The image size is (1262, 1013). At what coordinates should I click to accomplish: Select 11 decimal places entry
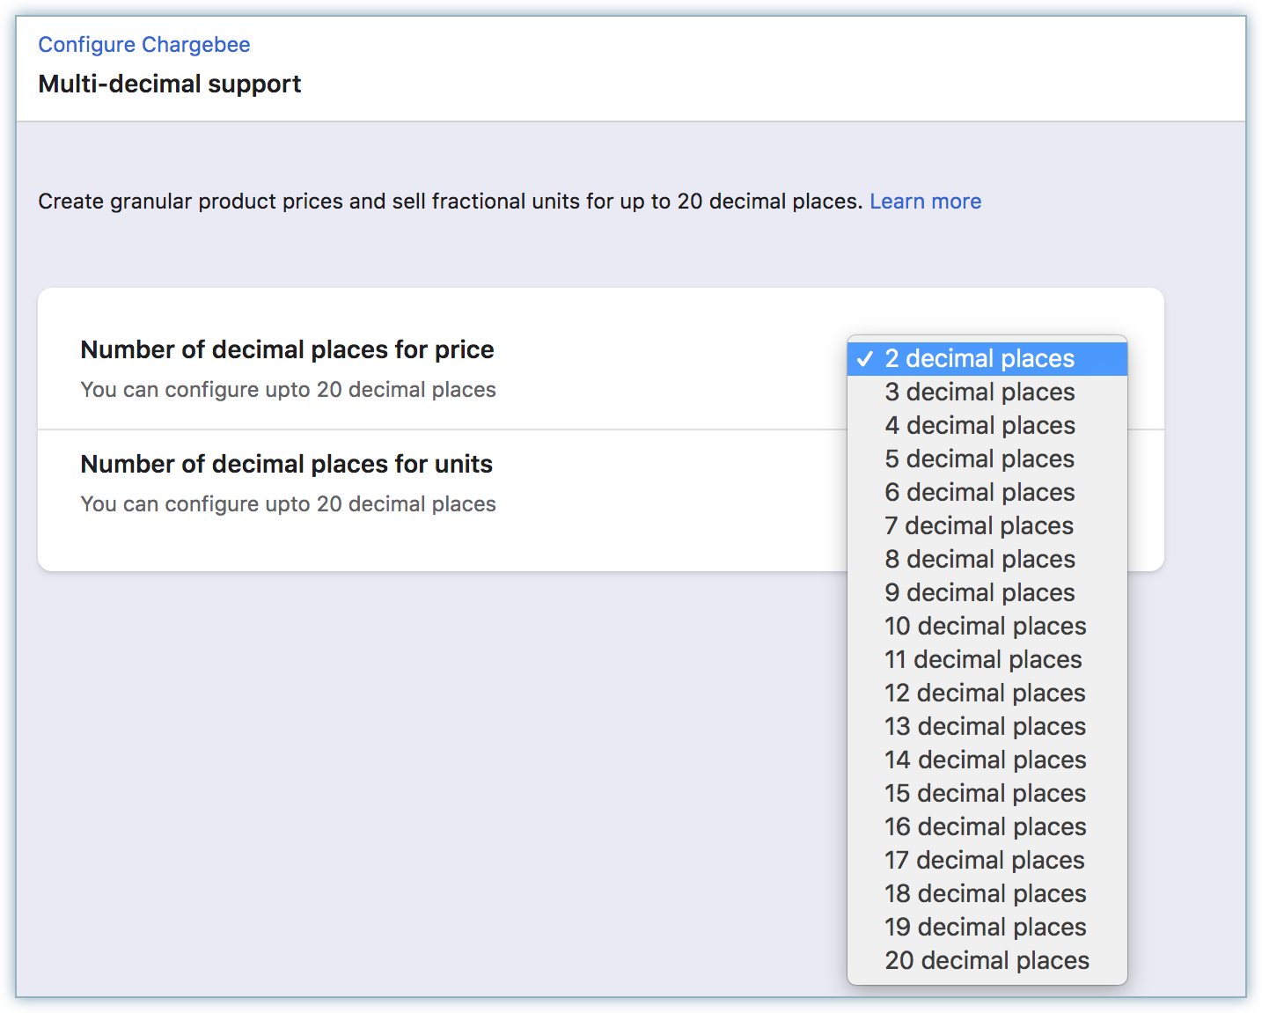tap(983, 660)
